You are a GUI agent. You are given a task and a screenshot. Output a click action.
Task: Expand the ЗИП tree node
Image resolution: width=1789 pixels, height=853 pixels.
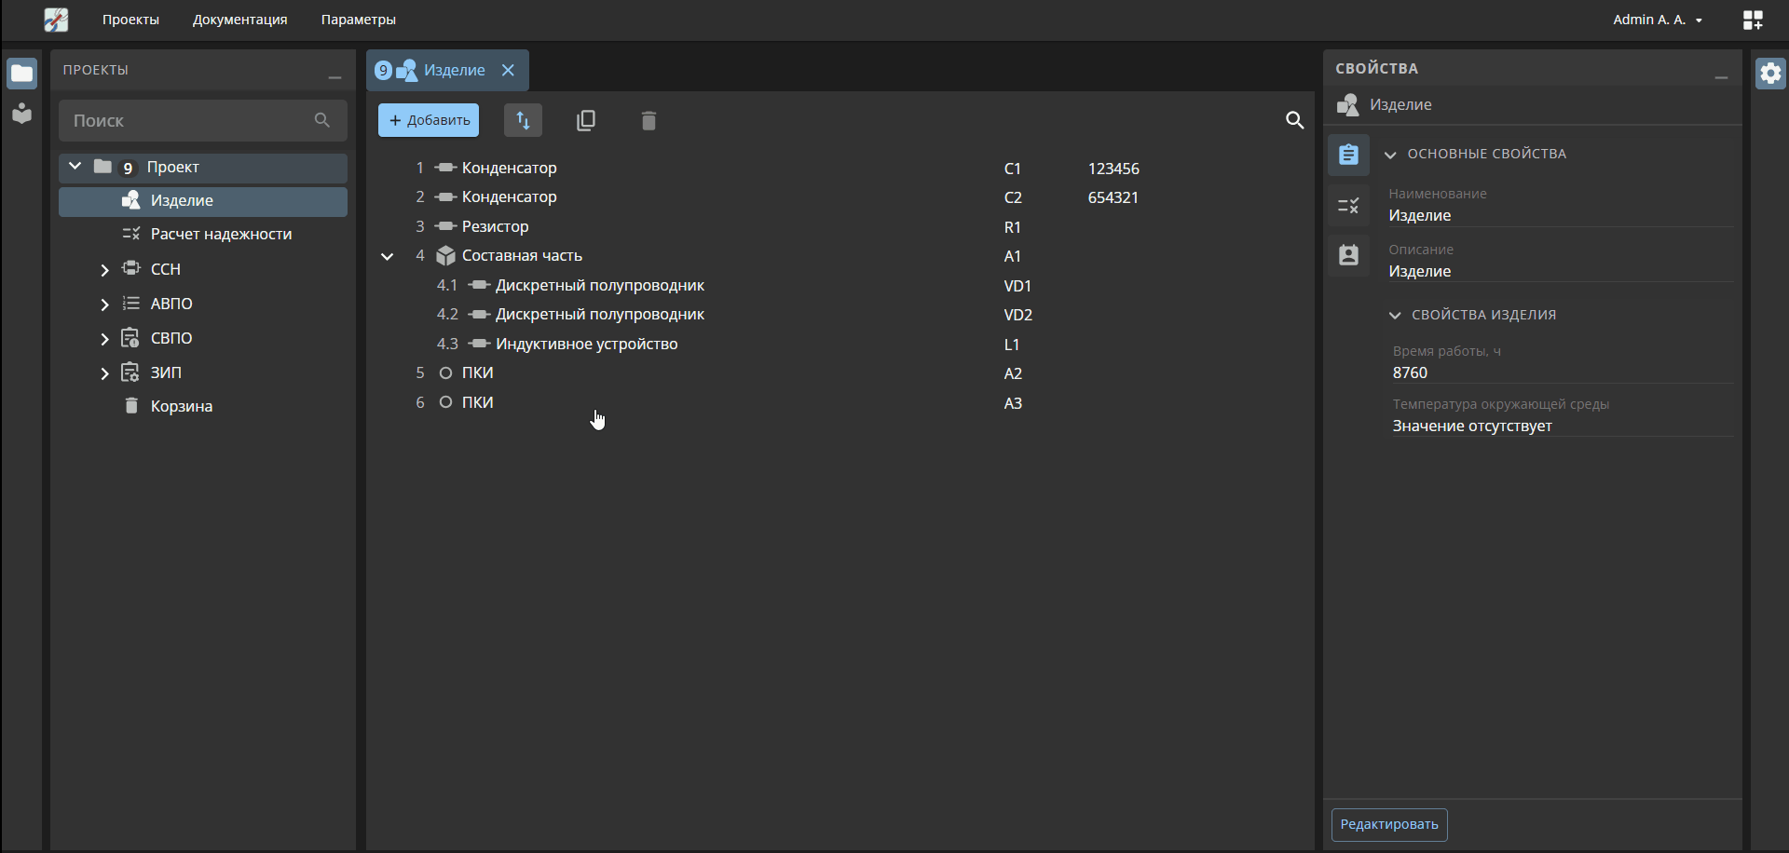pos(104,373)
